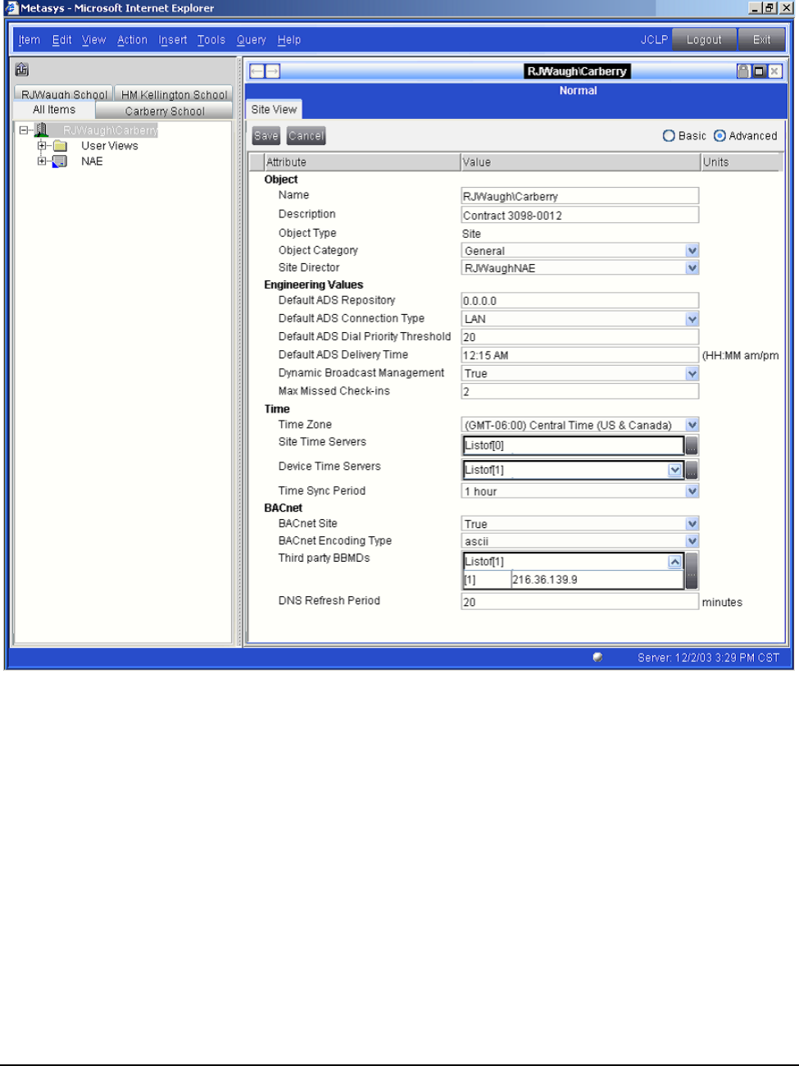Switch to the All Items tab
Screen dimensions: 799x1066
coord(54,110)
